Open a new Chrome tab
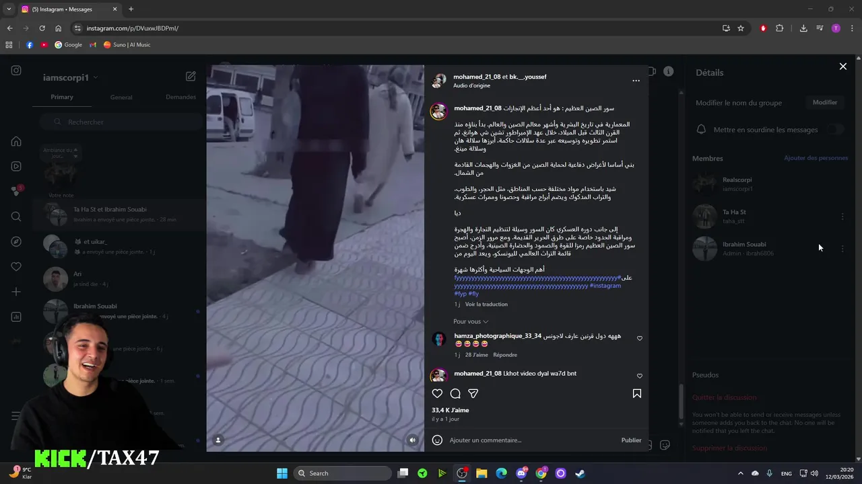 click(131, 9)
